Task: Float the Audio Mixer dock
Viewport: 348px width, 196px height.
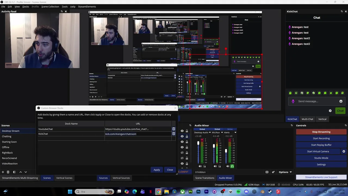Action: [x=292, y=125]
